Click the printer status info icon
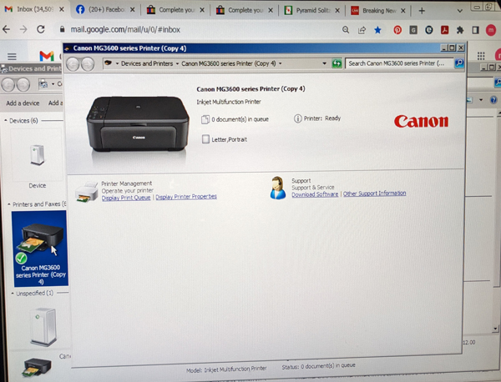Image resolution: width=501 pixels, height=382 pixels. (x=297, y=118)
